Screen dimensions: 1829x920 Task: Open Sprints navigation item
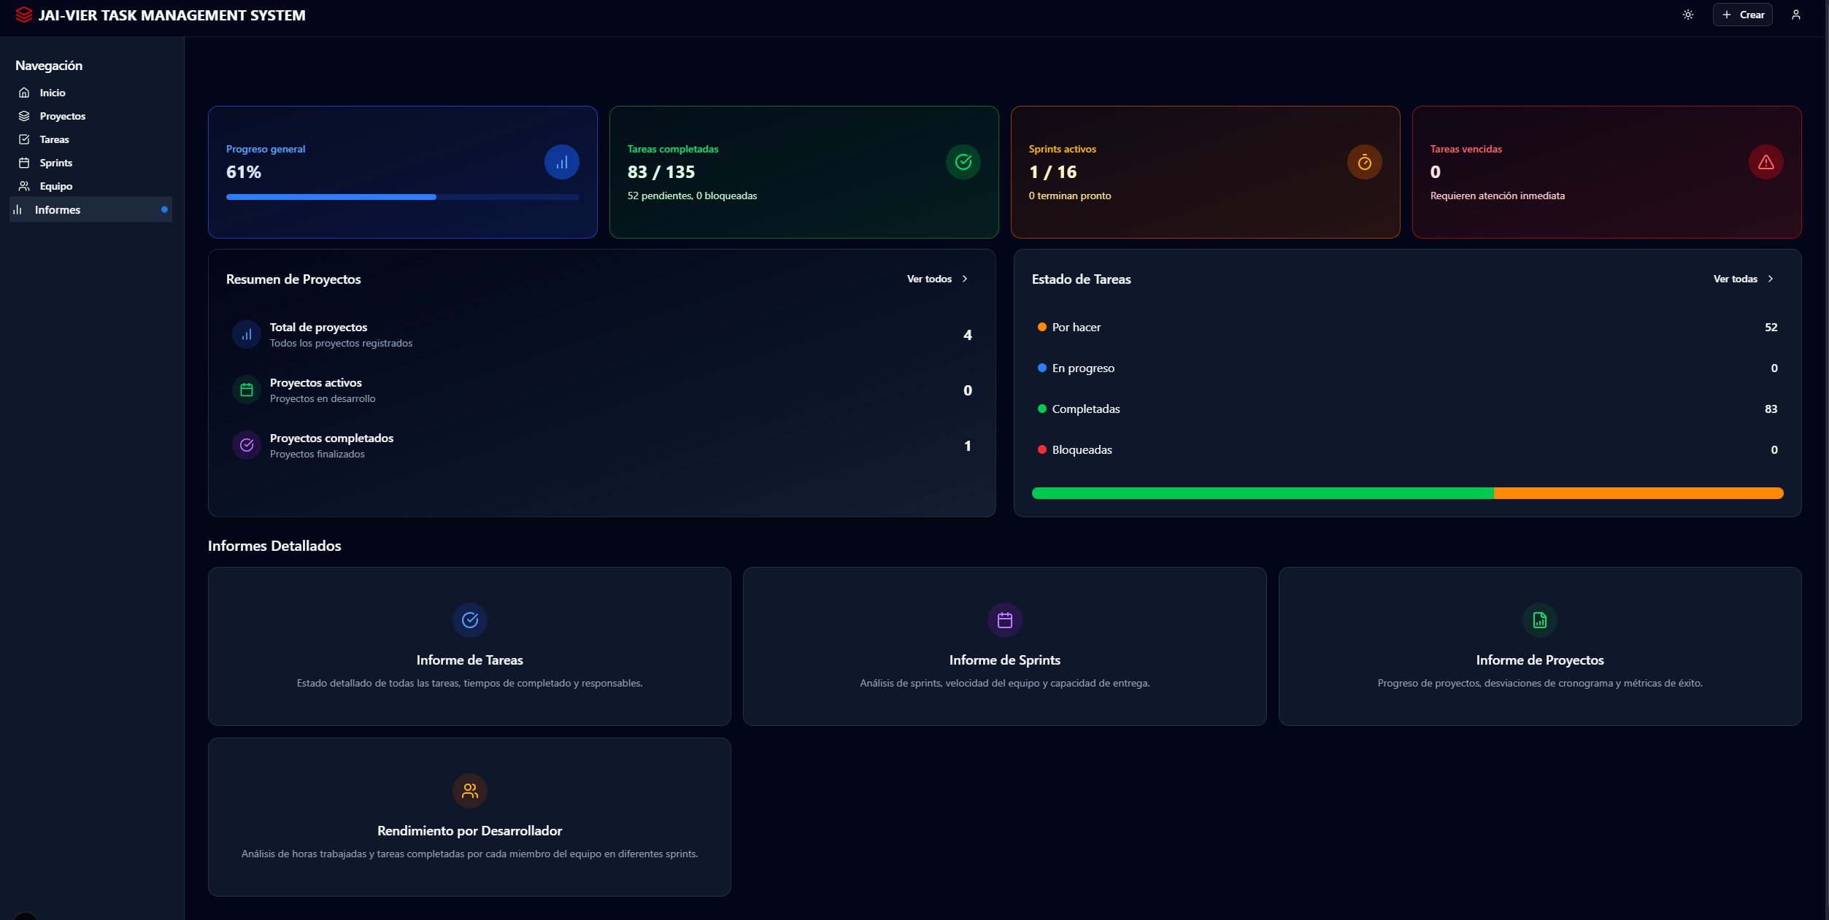point(55,163)
